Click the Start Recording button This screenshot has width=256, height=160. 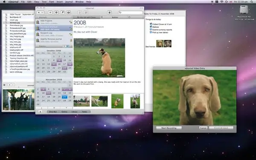pos(169,128)
